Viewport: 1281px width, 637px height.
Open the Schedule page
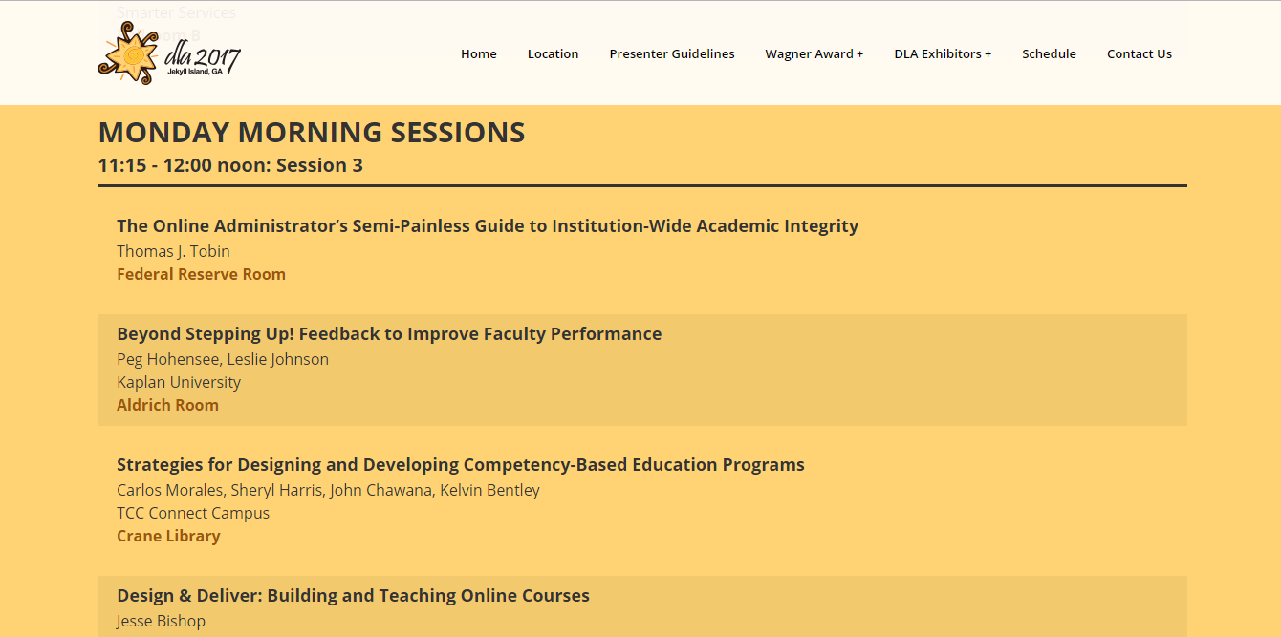tap(1048, 54)
